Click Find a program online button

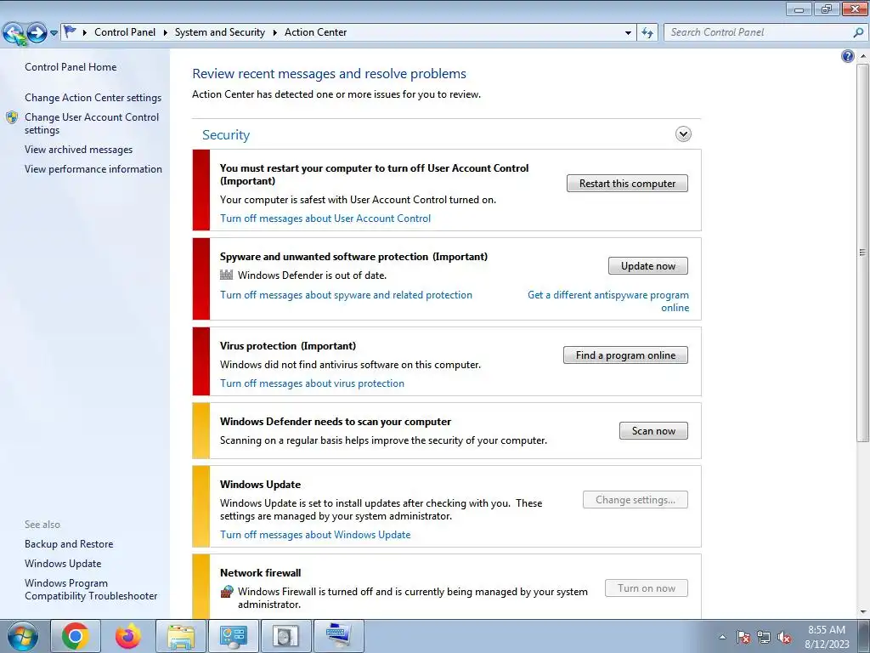[625, 355]
